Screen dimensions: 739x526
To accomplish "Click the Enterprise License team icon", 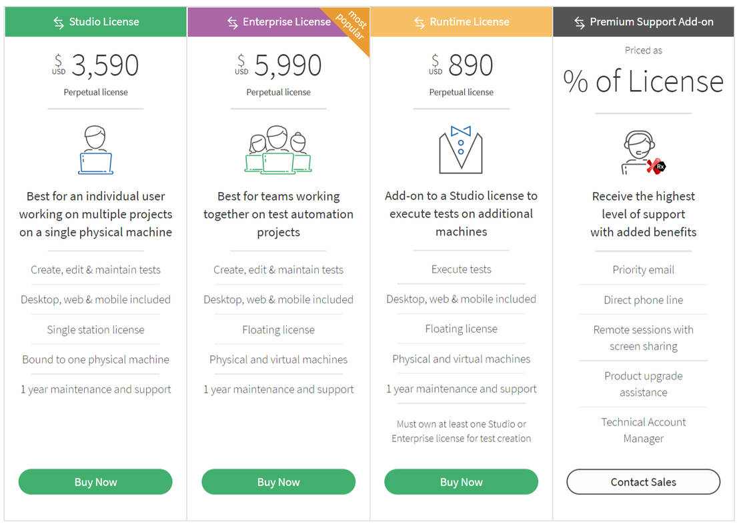I will pos(278,151).
